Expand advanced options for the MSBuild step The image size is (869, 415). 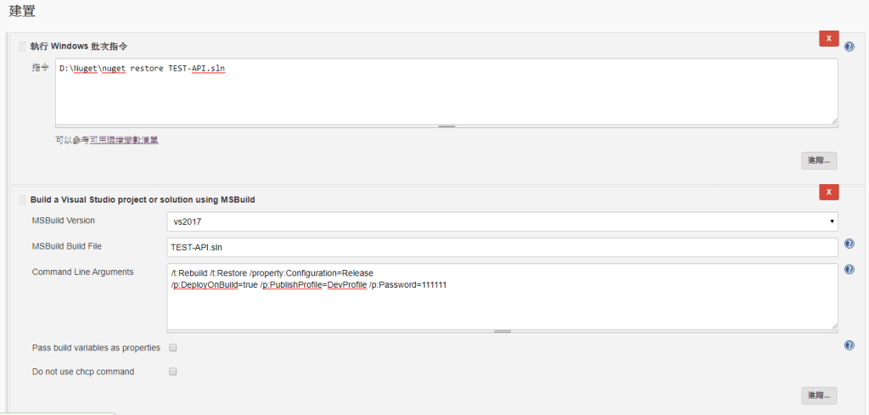point(819,395)
